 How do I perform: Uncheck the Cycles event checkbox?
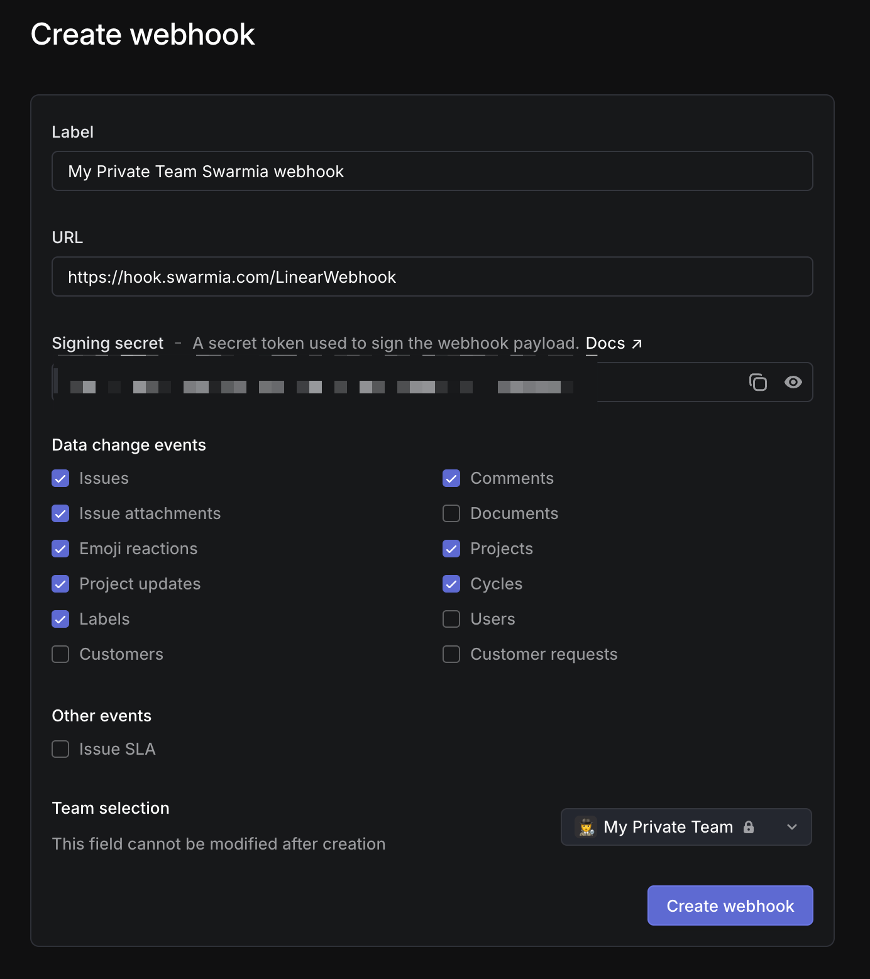coord(451,584)
